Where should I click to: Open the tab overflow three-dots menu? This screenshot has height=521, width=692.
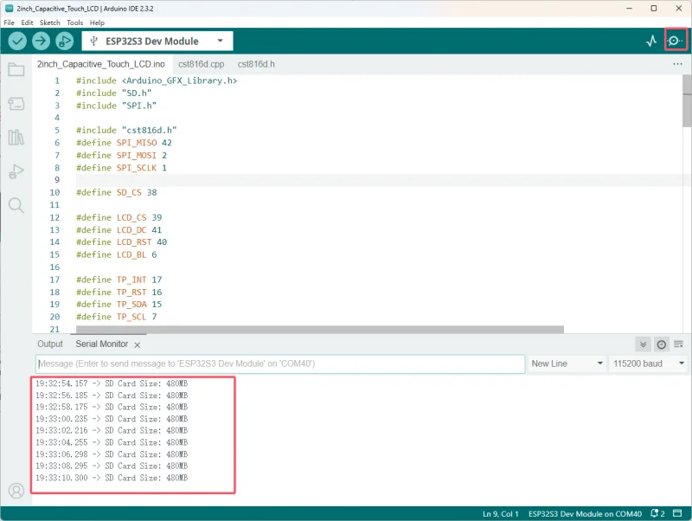tap(677, 64)
